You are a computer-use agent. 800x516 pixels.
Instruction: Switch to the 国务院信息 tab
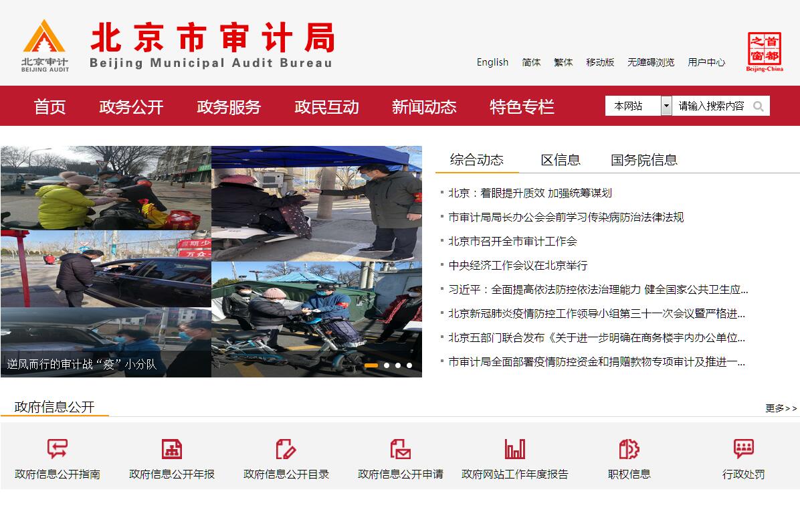coord(643,160)
